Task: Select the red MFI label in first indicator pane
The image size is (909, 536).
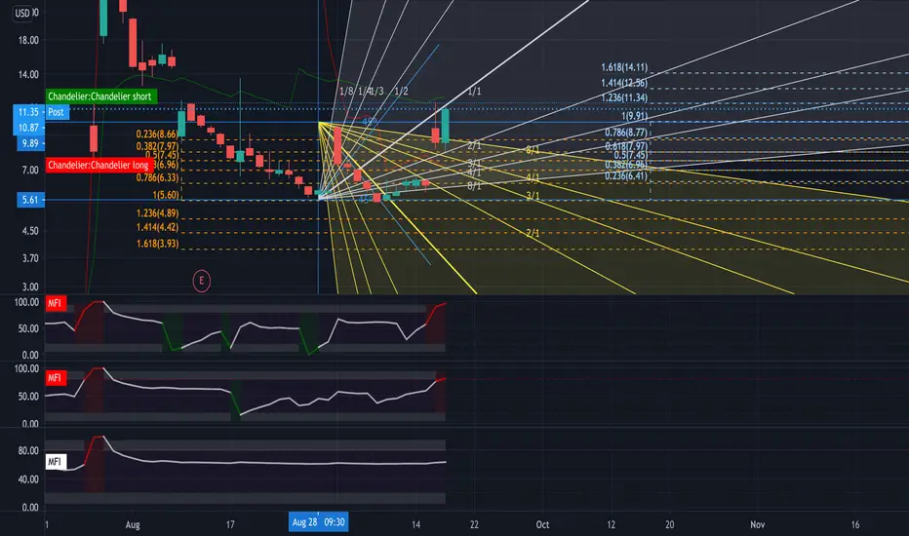Action: click(55, 303)
